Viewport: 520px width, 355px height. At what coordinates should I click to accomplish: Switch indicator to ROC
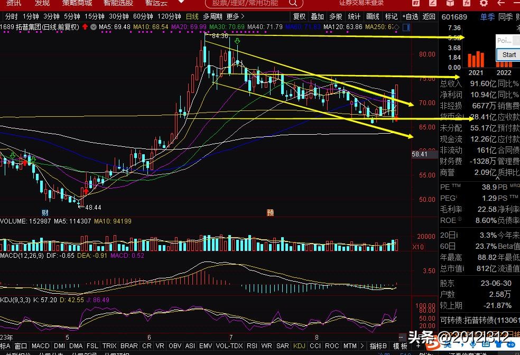pos(332,345)
